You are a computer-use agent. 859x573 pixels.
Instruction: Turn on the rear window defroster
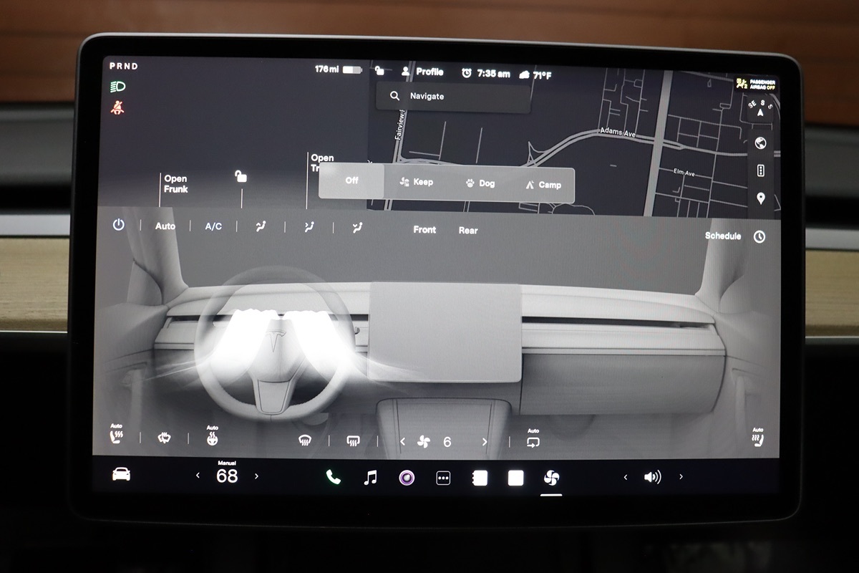click(352, 441)
